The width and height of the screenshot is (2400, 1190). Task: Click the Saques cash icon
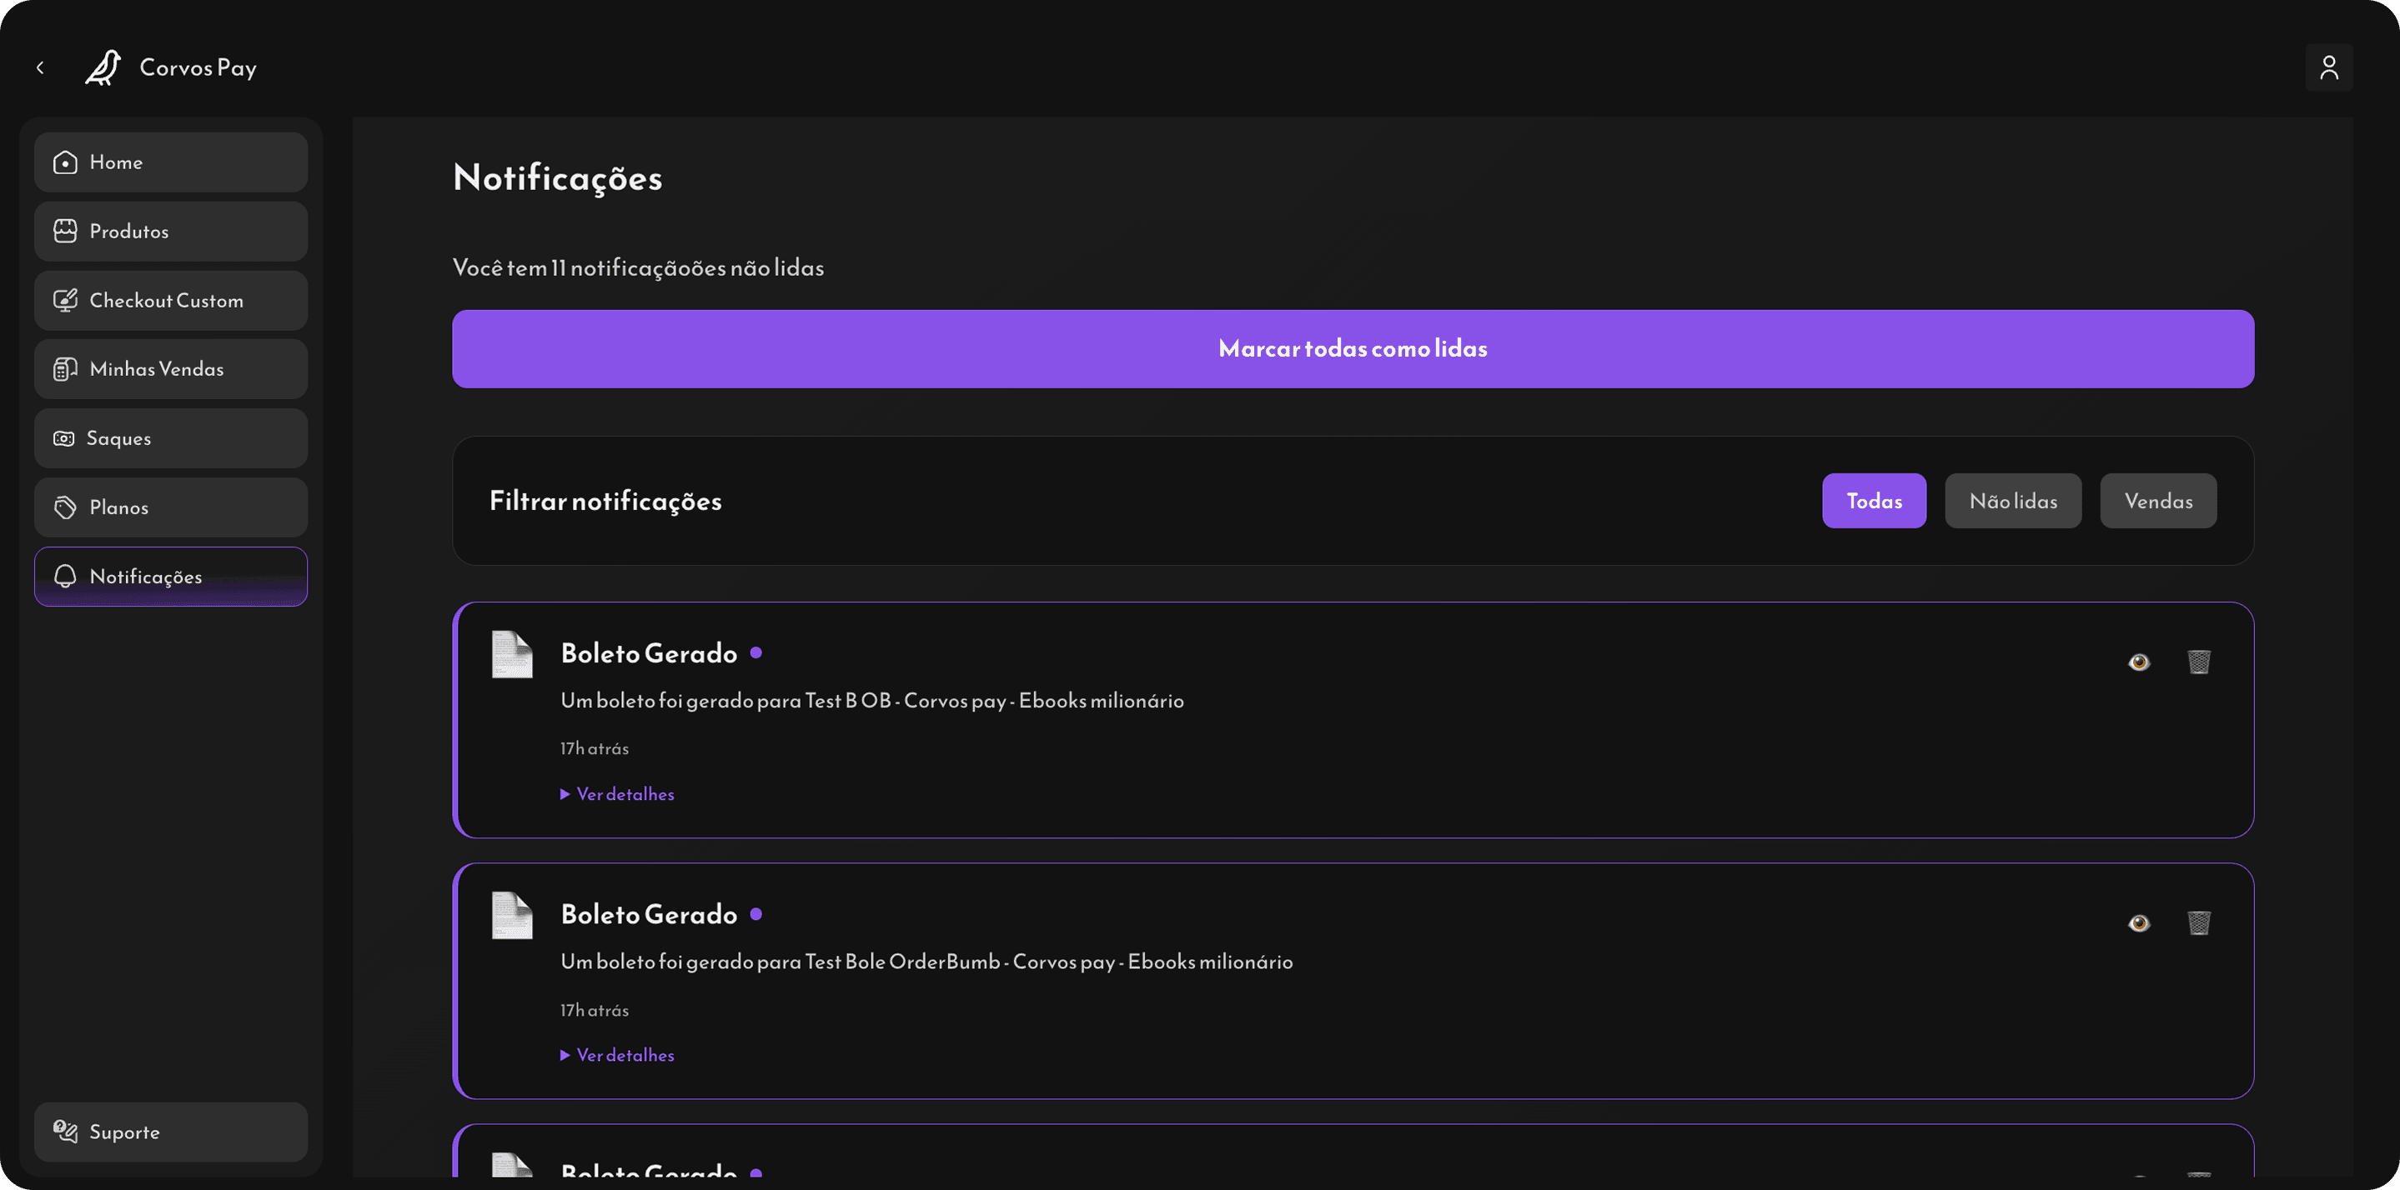(63, 438)
